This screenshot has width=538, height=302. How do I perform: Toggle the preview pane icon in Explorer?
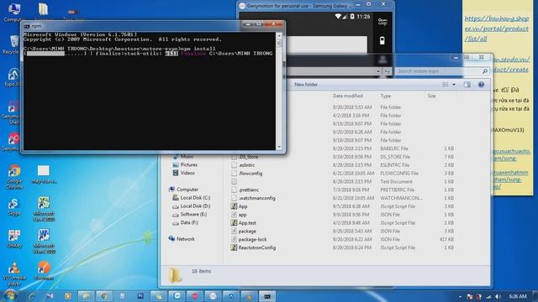pos(467,85)
